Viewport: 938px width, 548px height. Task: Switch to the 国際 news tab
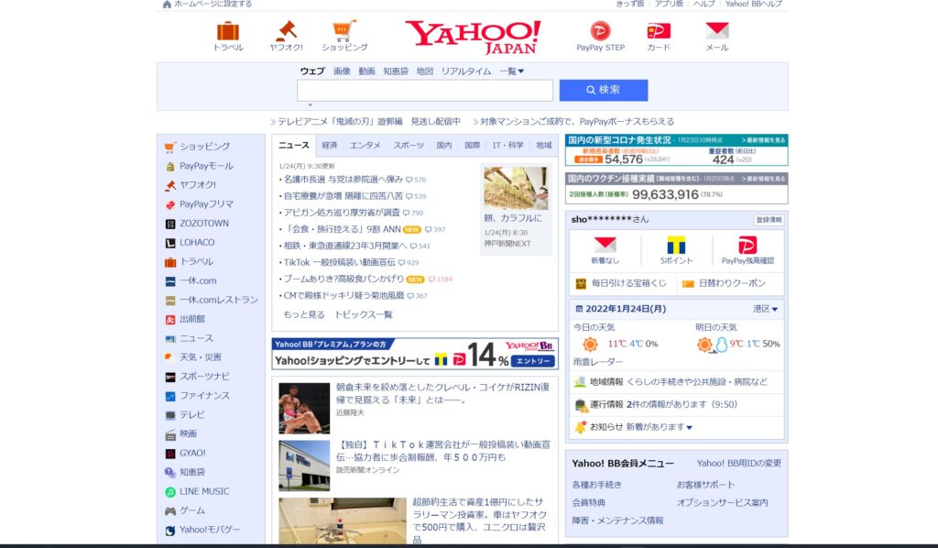click(x=472, y=146)
